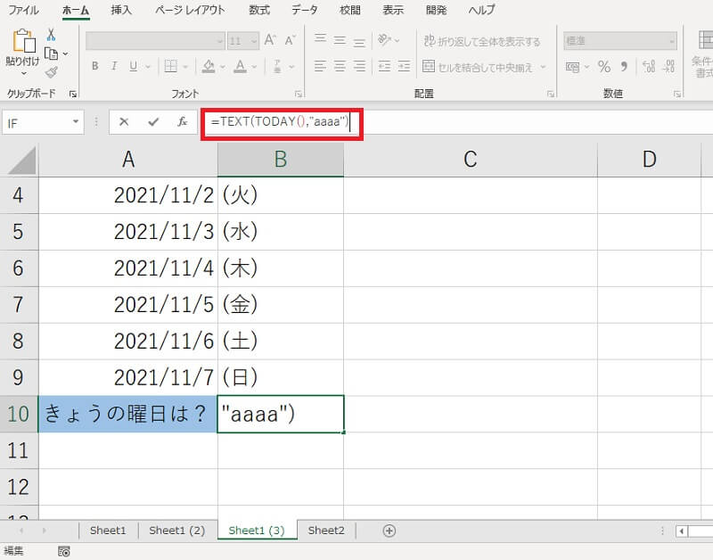Add a new worksheet with the plus button
The width and height of the screenshot is (713, 560).
pos(388,530)
